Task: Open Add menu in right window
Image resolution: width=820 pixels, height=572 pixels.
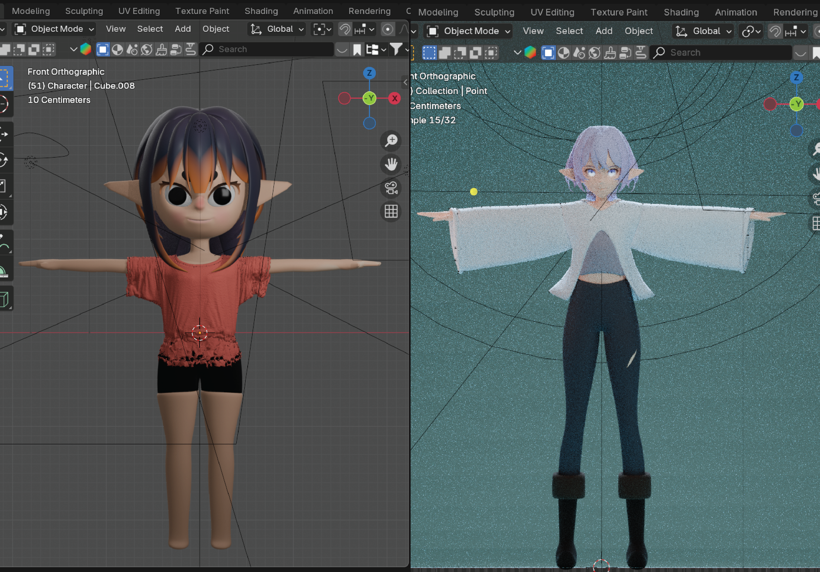Action: (x=604, y=31)
